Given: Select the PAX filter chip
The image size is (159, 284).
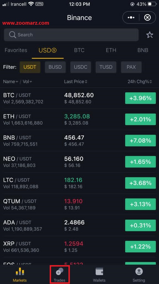Looking at the screenshot, I should tap(131, 67).
